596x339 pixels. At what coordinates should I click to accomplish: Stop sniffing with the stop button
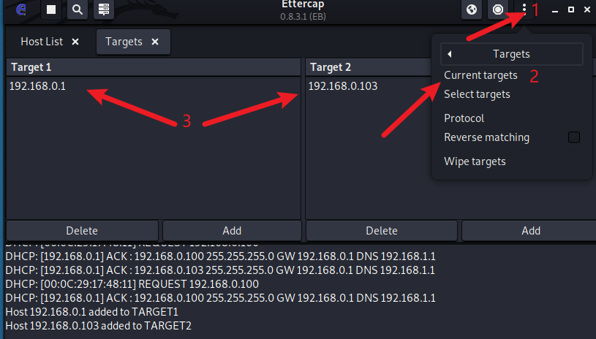(51, 9)
